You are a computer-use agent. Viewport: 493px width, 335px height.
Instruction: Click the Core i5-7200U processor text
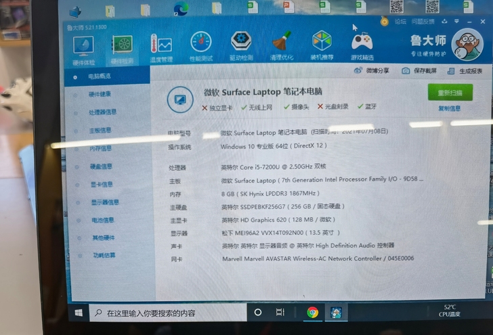coord(273,167)
